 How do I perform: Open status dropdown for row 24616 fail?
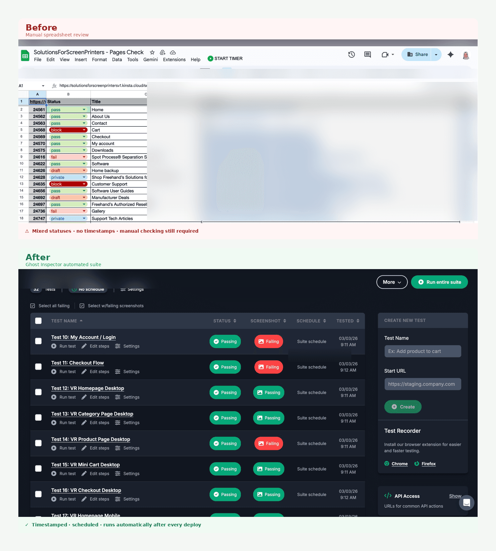[84, 157]
